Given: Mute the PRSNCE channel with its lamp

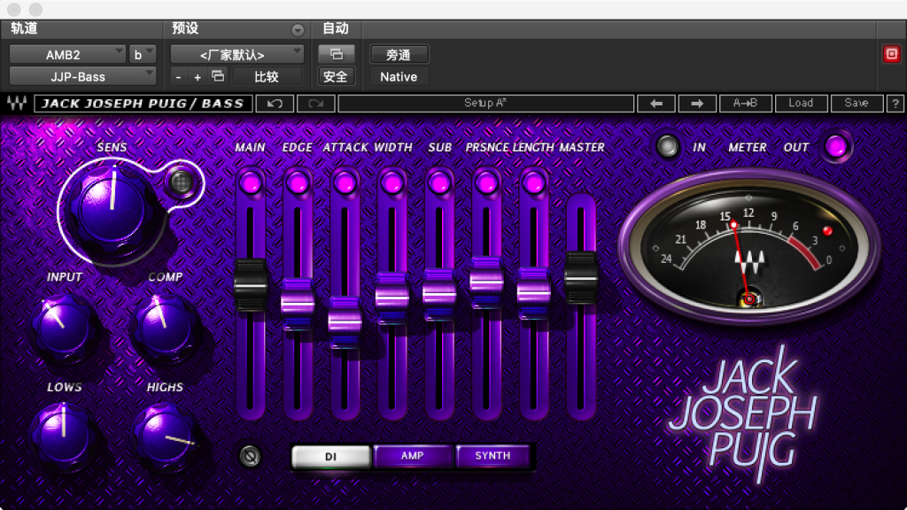Looking at the screenshot, I should pyautogui.click(x=486, y=184).
